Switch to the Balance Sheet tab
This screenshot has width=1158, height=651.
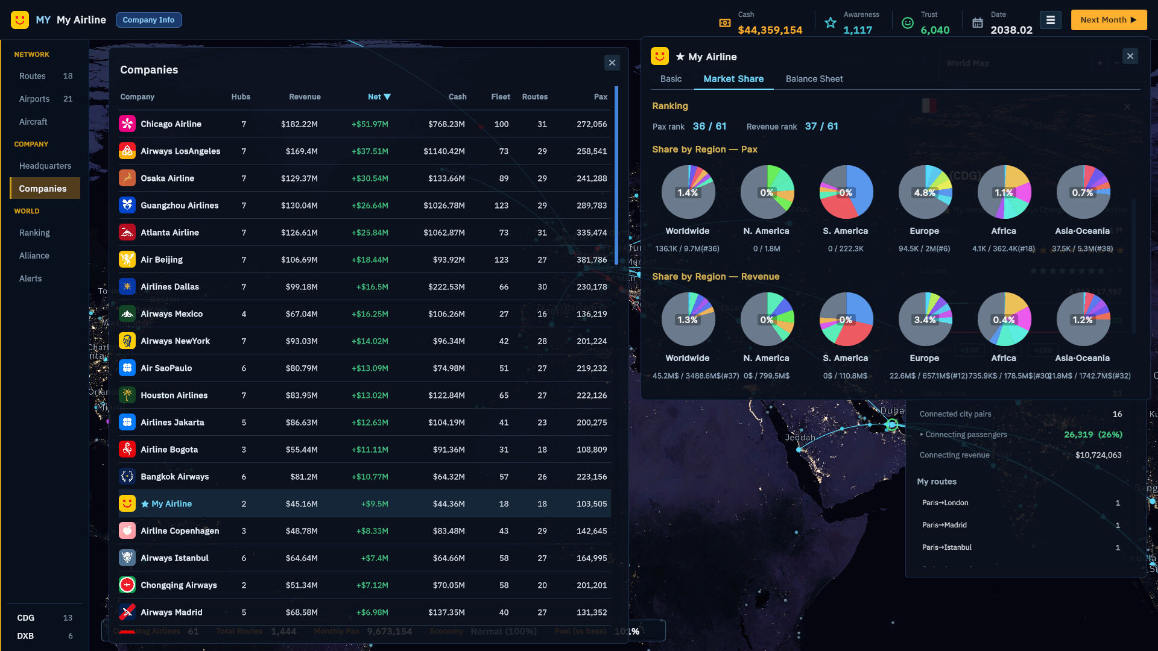(814, 79)
